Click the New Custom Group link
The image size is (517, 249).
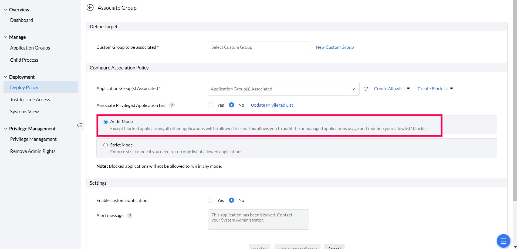[x=334, y=47]
